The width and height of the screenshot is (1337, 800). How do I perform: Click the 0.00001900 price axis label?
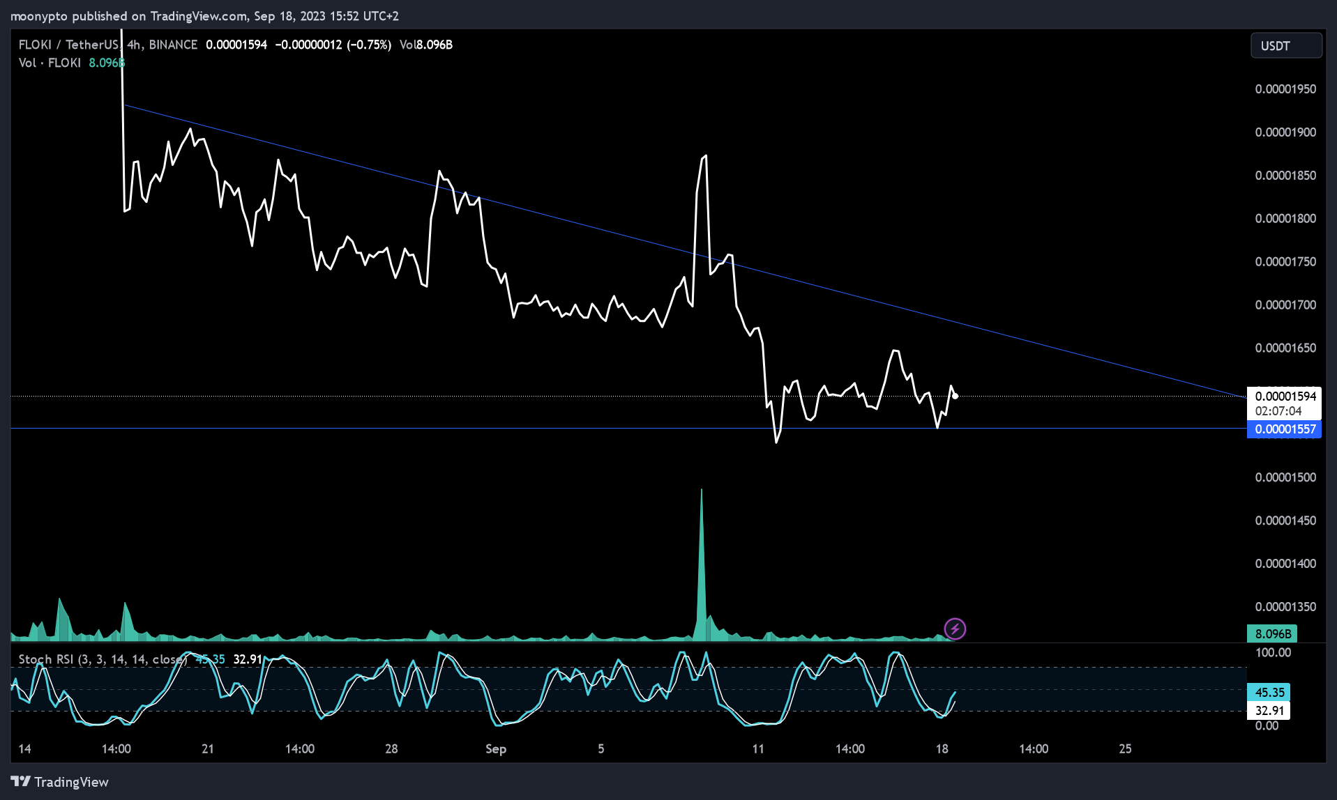tap(1285, 132)
